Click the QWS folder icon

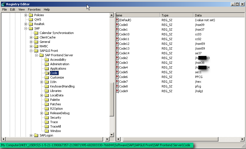(31, 19)
